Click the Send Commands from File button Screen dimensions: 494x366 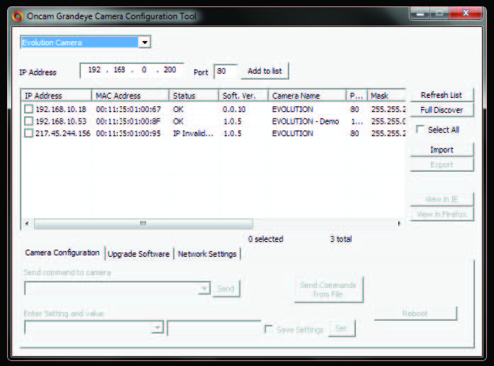328,289
